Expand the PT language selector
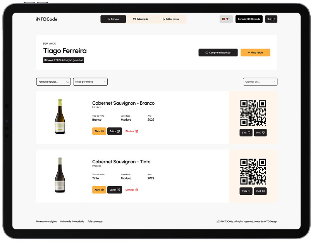 pyautogui.click(x=226, y=19)
